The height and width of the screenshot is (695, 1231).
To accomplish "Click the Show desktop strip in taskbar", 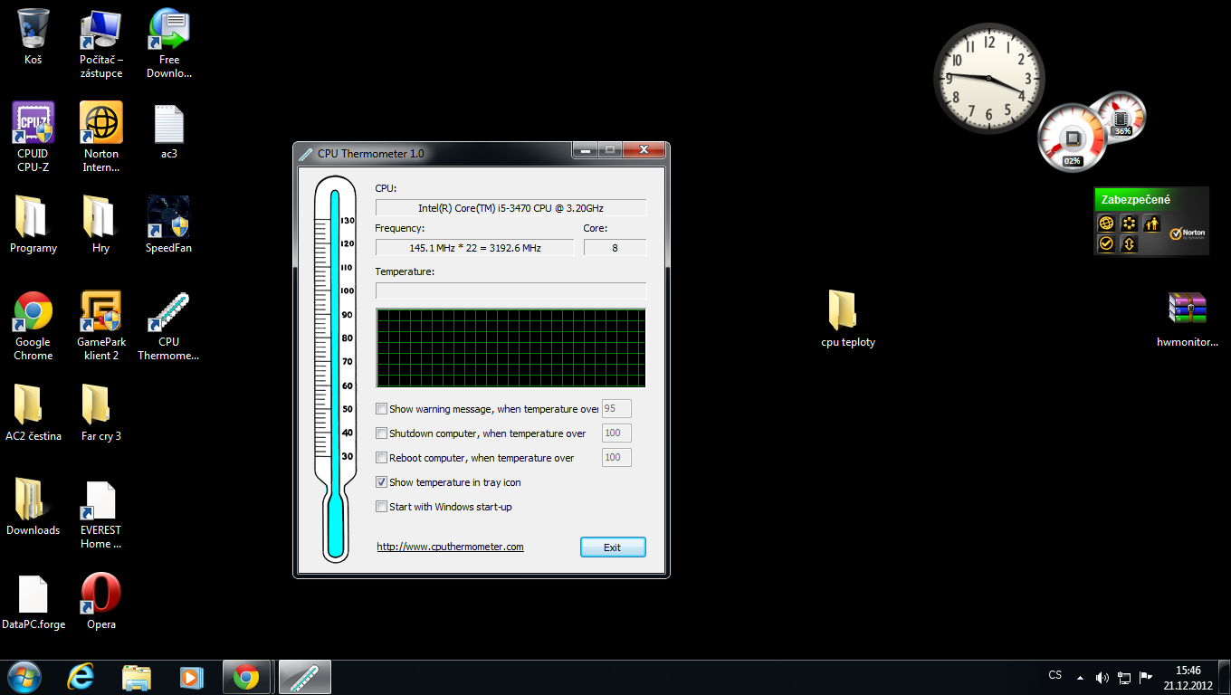I will (x=1225, y=677).
